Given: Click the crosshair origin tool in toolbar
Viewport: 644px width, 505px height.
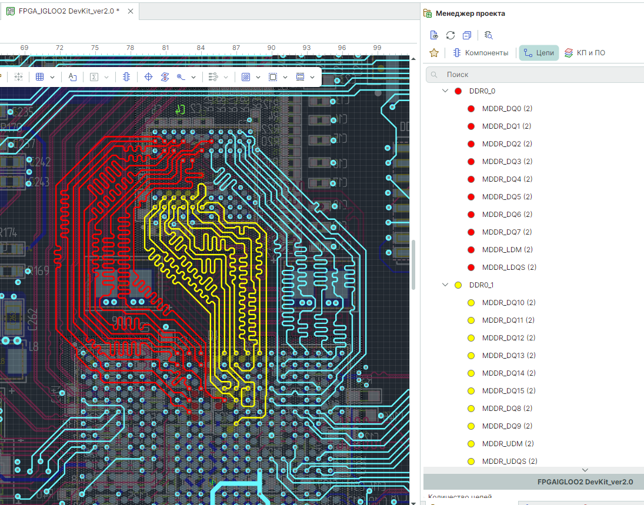Looking at the screenshot, I should coord(148,77).
